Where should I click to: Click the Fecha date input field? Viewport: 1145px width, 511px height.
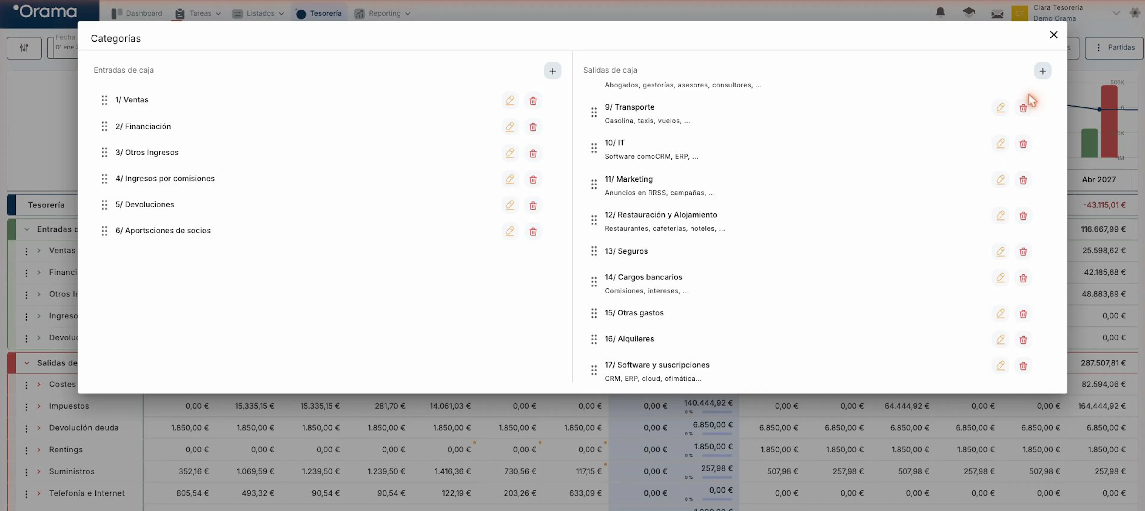point(63,47)
